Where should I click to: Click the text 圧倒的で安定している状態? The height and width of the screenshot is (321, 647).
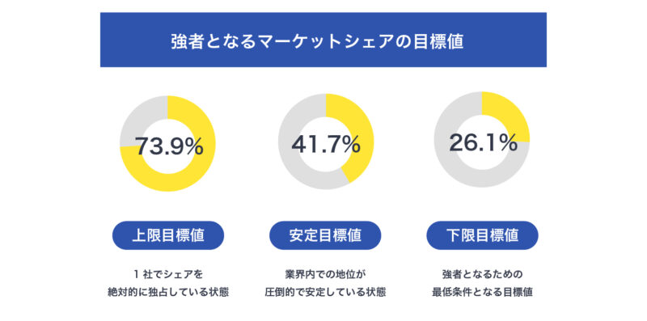coord(325,293)
